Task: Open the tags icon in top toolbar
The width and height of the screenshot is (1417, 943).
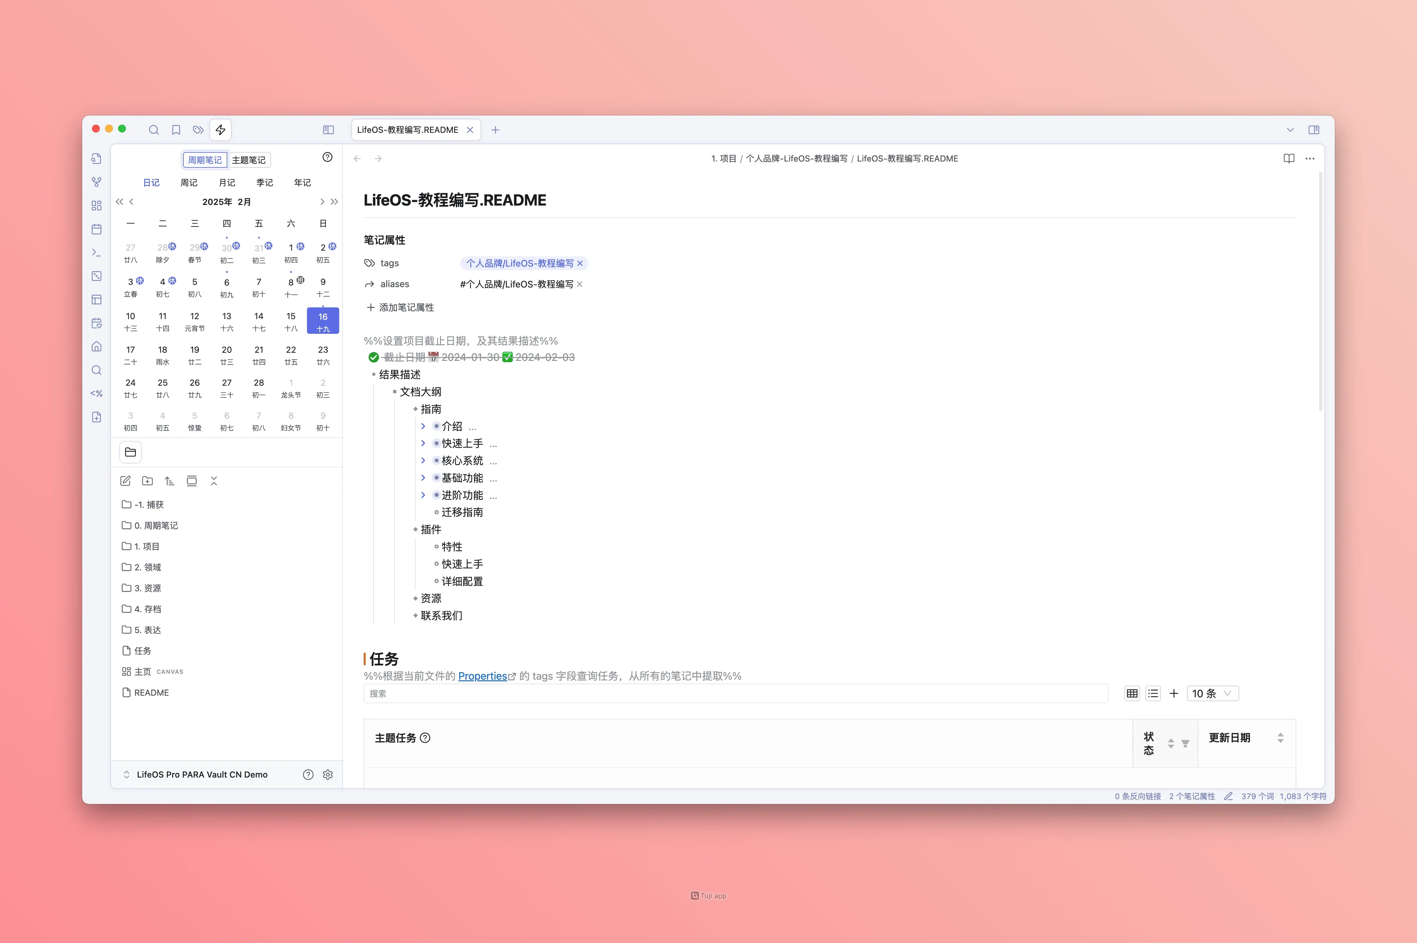Action: point(198,130)
